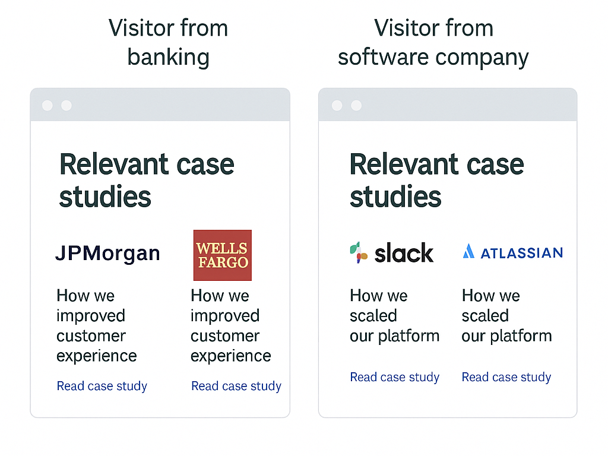
Task: Follow the Read case study link under Slack
Action: coord(395,377)
